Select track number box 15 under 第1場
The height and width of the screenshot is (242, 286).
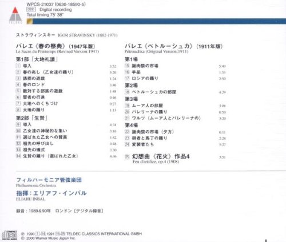click(x=127, y=66)
